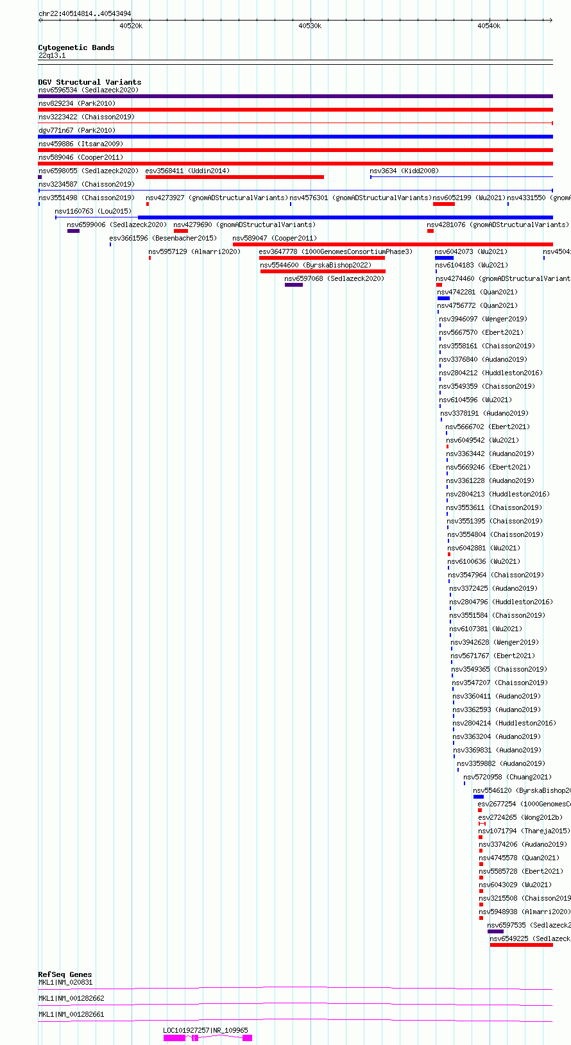This screenshot has width=571, height=1045.
Task: Click the nsv4576301 gnomAD variant label
Action: 361,198
